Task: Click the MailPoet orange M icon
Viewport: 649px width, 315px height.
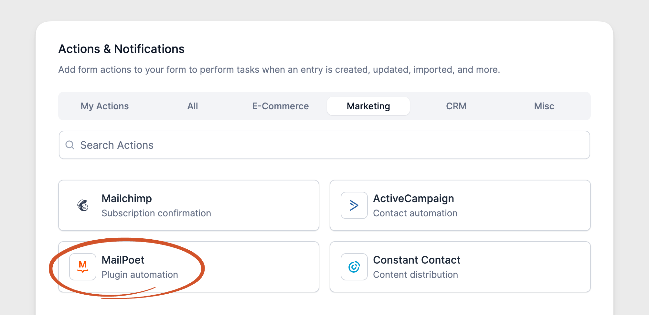Action: [x=83, y=267]
